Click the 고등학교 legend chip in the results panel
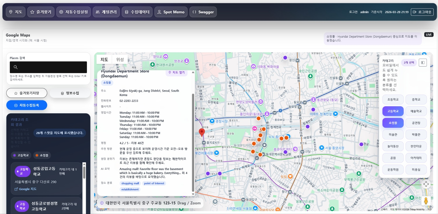The height and width of the screenshot is (214, 438). [x=21, y=155]
